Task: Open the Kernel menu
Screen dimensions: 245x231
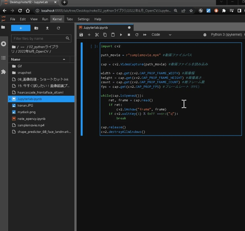Action: click(57, 19)
